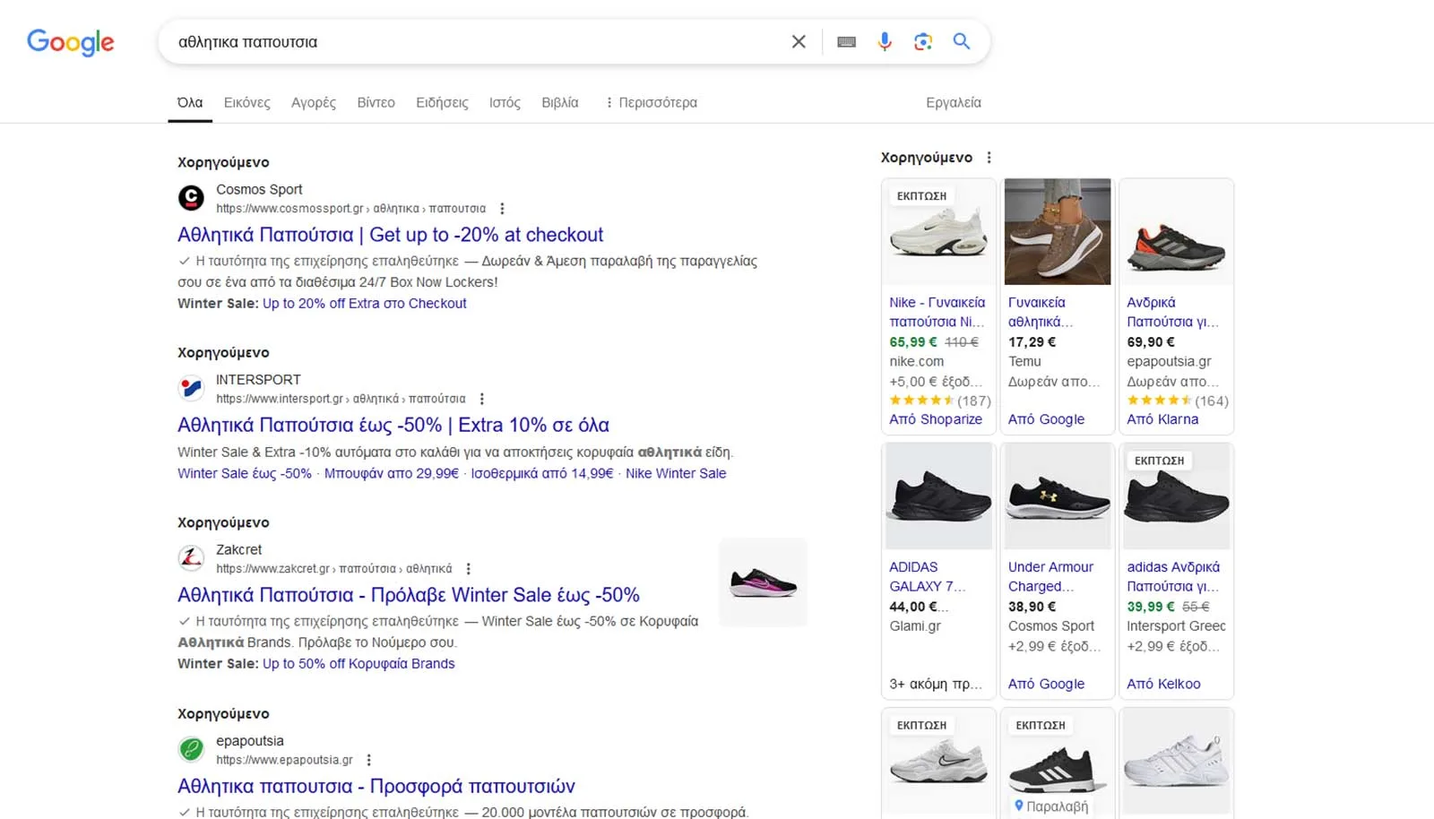Open Google Lens image search
1434x819 pixels.
click(922, 42)
